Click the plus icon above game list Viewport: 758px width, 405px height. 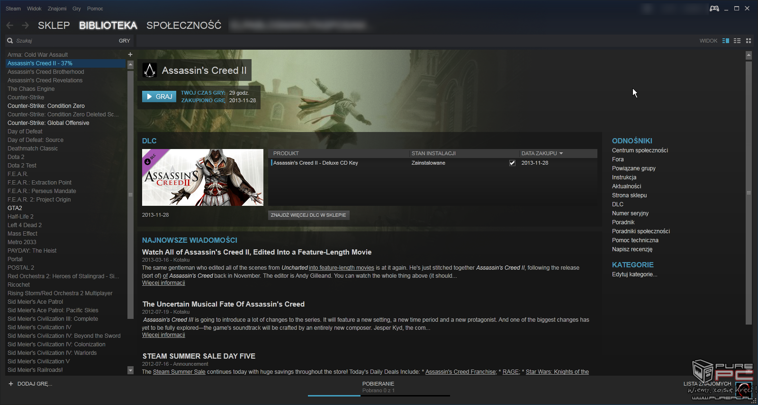(x=130, y=54)
